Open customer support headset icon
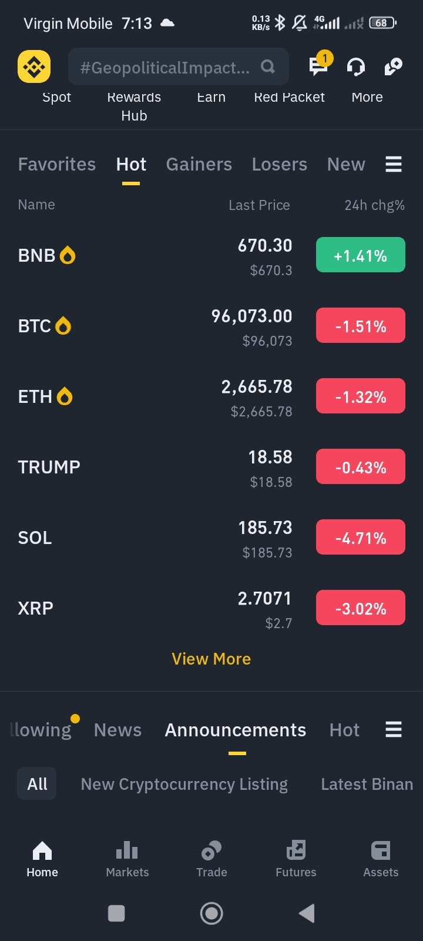The width and height of the screenshot is (423, 941). [x=356, y=67]
